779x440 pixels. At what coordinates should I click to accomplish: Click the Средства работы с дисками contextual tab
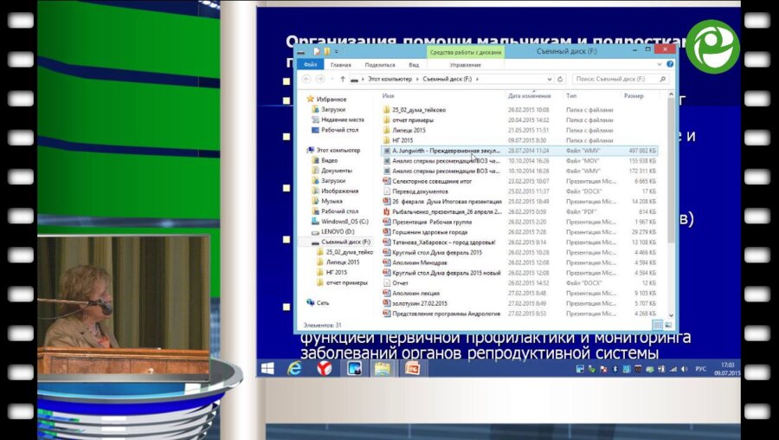[x=466, y=52]
